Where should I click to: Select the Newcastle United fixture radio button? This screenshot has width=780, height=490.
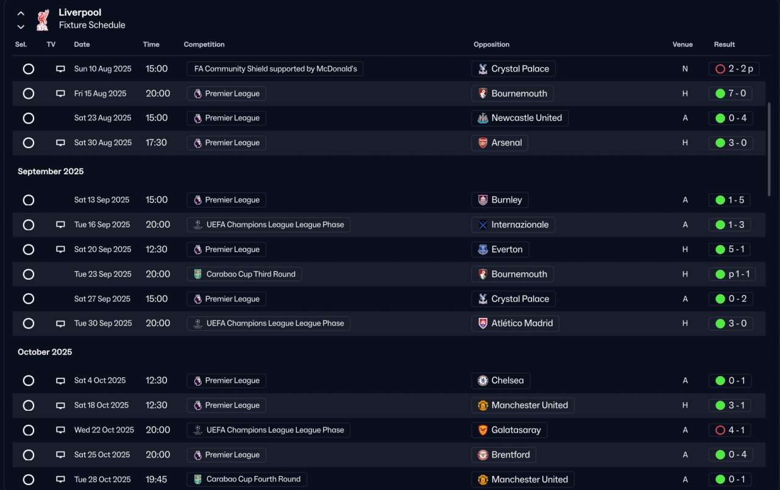pyautogui.click(x=28, y=118)
